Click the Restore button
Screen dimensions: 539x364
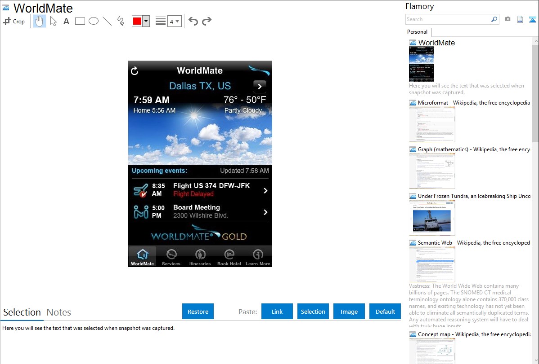[198, 311]
